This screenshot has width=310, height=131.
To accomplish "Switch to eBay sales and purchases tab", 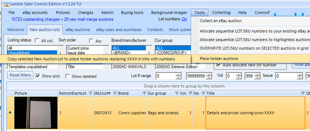I will click(119, 30).
